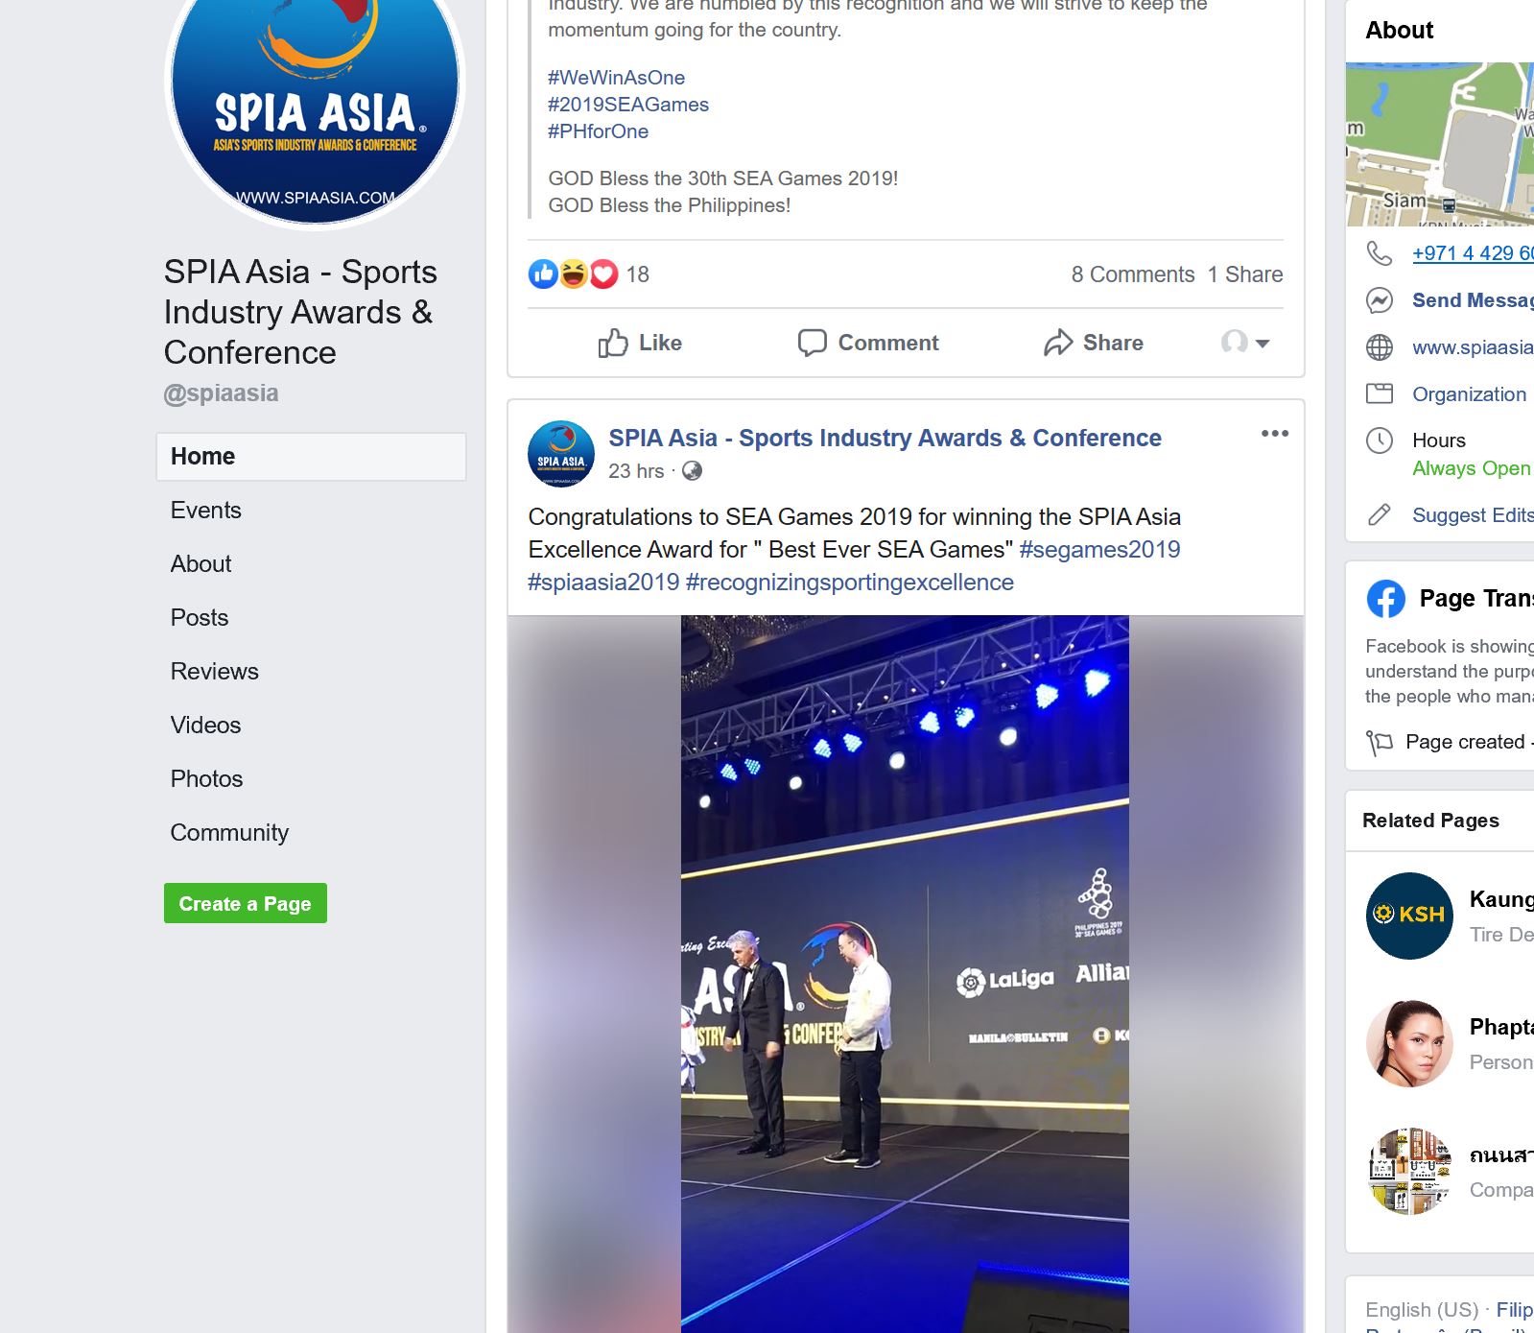Open the KSH related page thumbnail
Image resolution: width=1534 pixels, height=1333 pixels.
[1409, 916]
